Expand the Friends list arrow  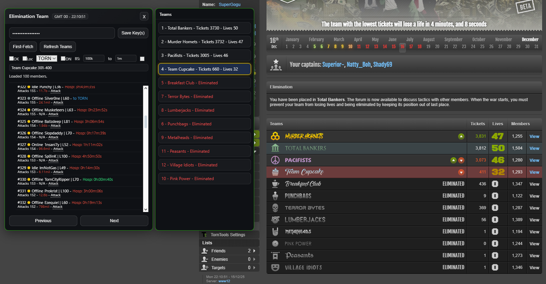click(254, 251)
